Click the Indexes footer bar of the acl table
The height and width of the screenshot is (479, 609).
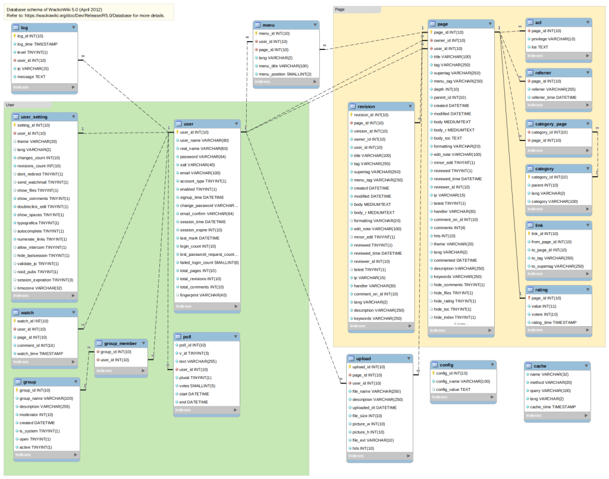tap(557, 55)
